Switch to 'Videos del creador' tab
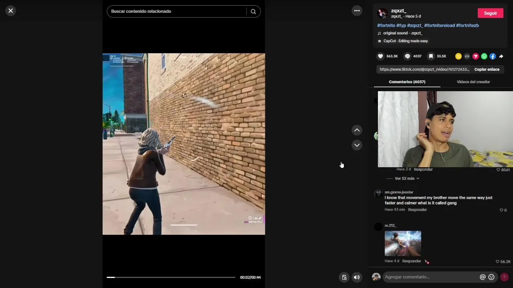Image resolution: width=513 pixels, height=288 pixels. point(473,82)
